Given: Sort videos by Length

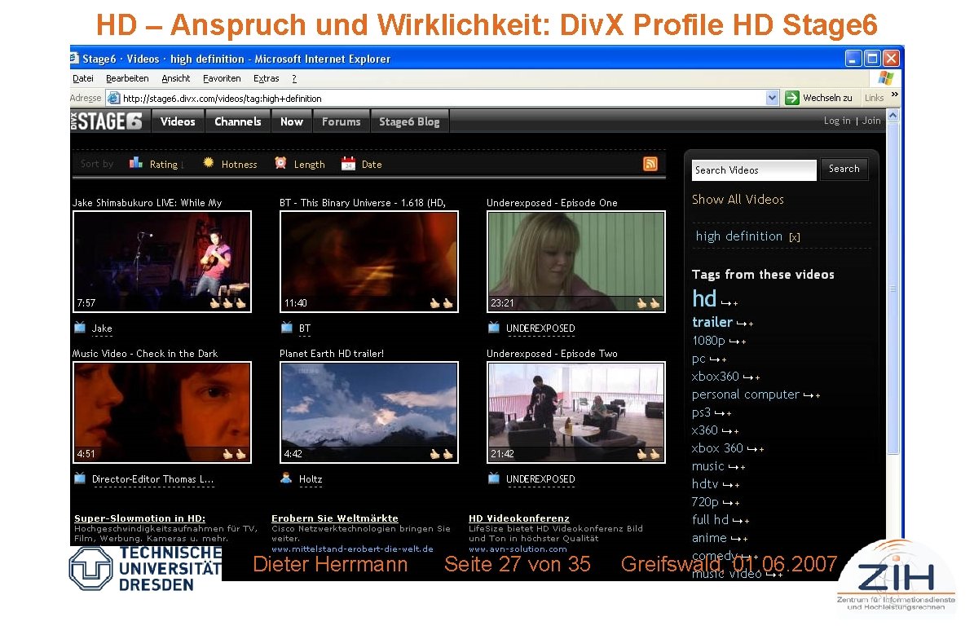Looking at the screenshot, I should click(x=310, y=164).
